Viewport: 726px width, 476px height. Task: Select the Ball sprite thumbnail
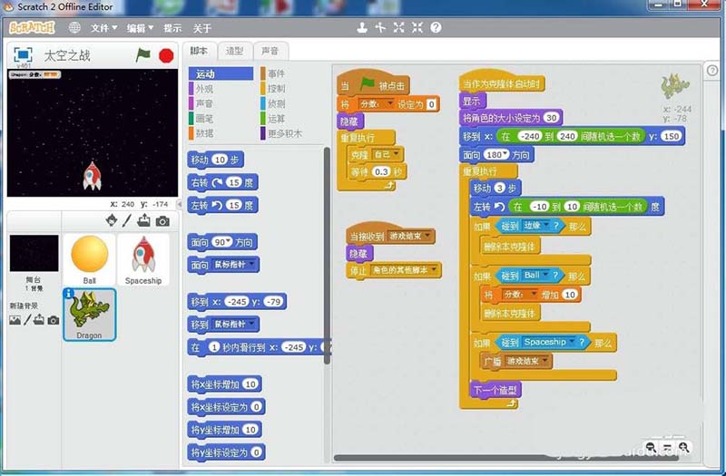89,259
